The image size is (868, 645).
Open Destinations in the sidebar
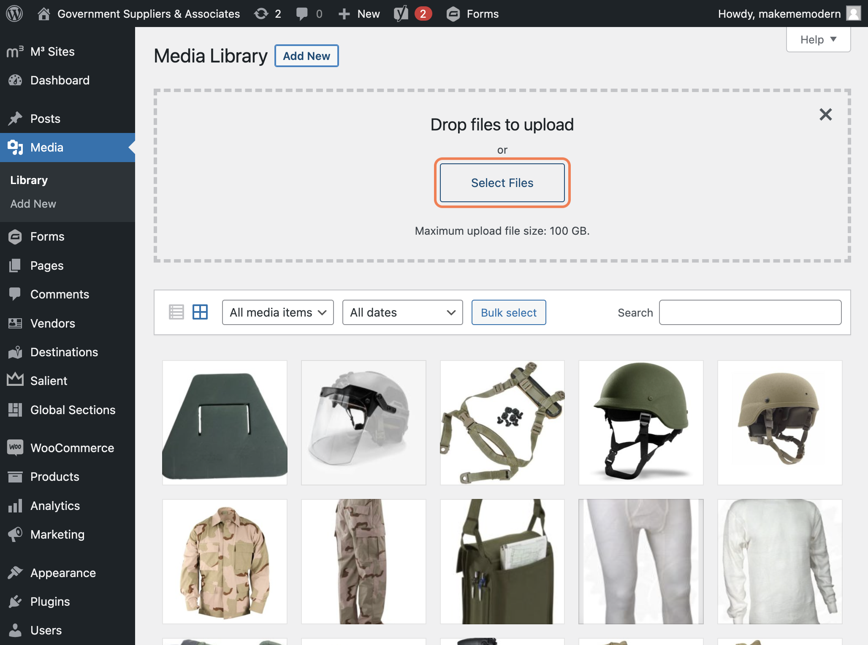pos(68,352)
